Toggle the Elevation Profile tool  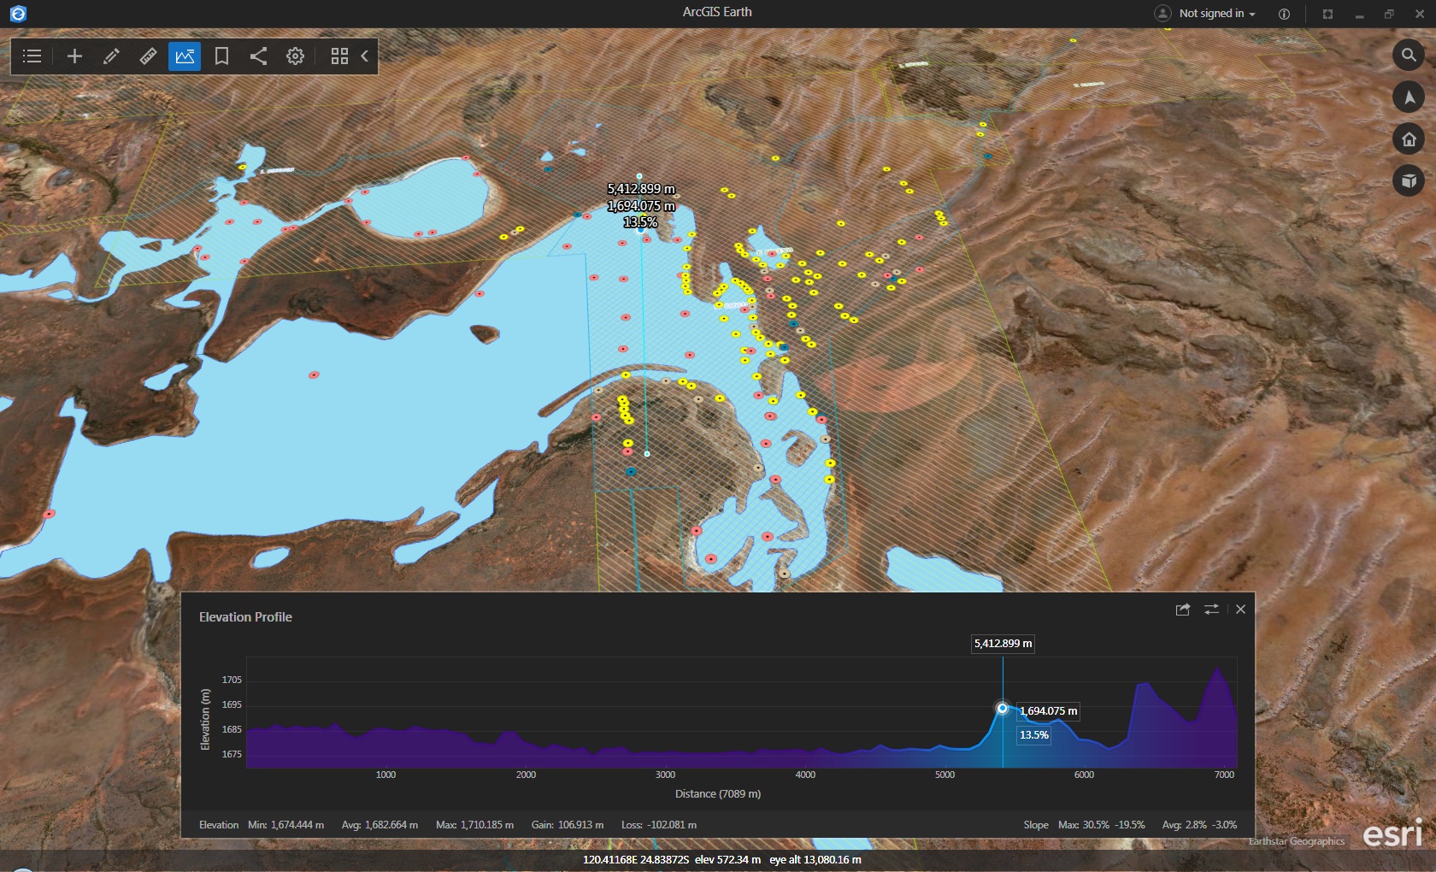[x=185, y=56]
